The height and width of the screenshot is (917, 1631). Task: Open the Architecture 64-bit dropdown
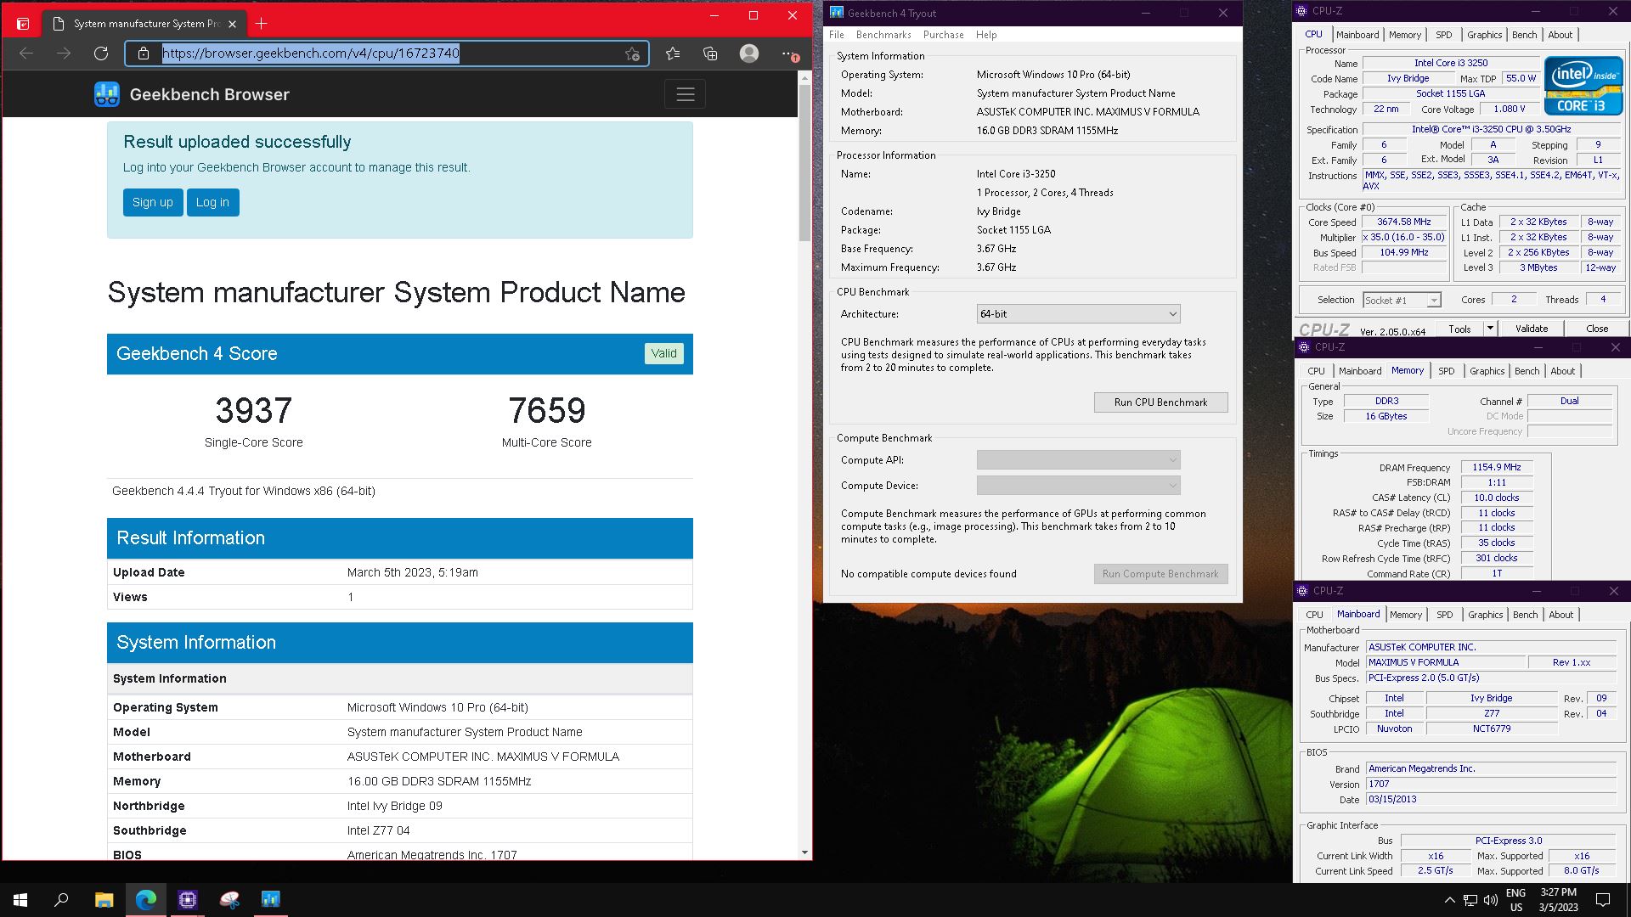tap(1078, 314)
